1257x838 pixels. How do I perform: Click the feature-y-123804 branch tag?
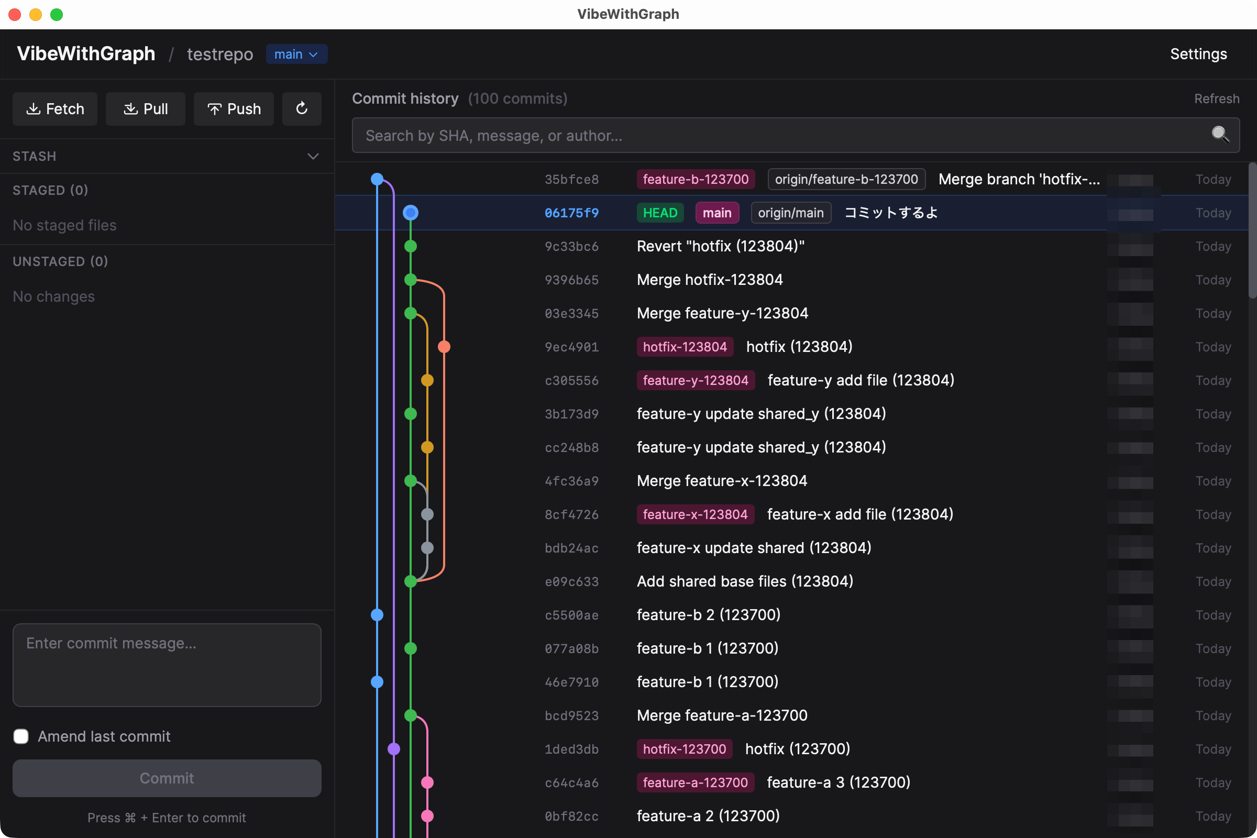click(696, 380)
